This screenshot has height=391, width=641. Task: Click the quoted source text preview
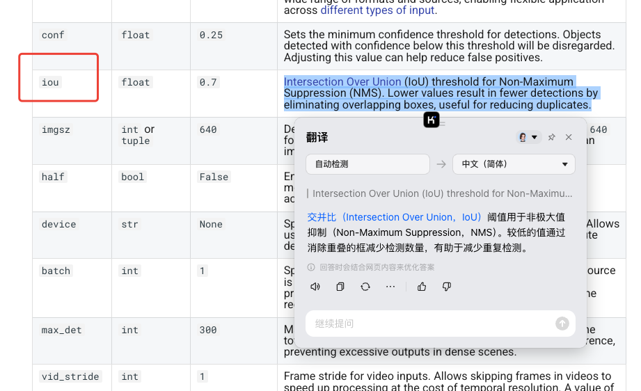pyautogui.click(x=442, y=193)
